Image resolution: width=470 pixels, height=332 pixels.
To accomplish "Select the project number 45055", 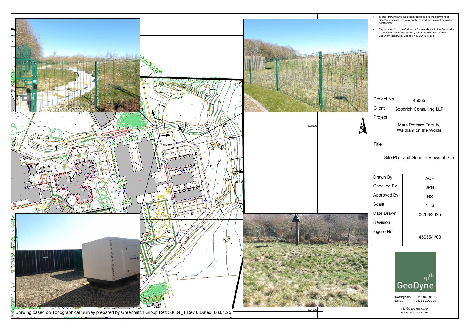I will pyautogui.click(x=419, y=100).
